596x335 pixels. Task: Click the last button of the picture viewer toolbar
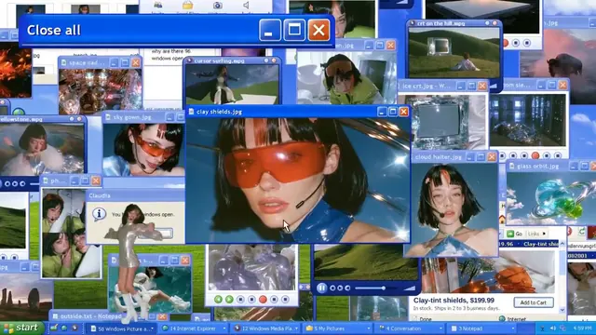tap(285, 300)
